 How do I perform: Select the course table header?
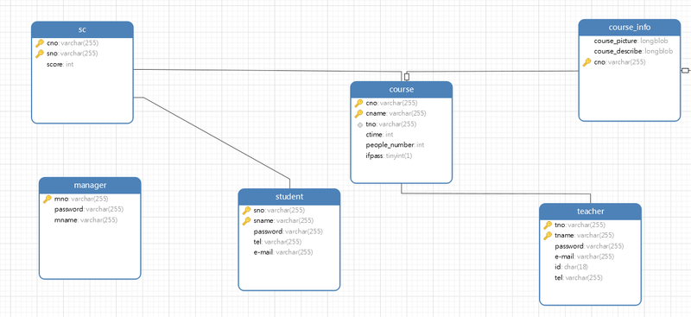[x=402, y=90]
